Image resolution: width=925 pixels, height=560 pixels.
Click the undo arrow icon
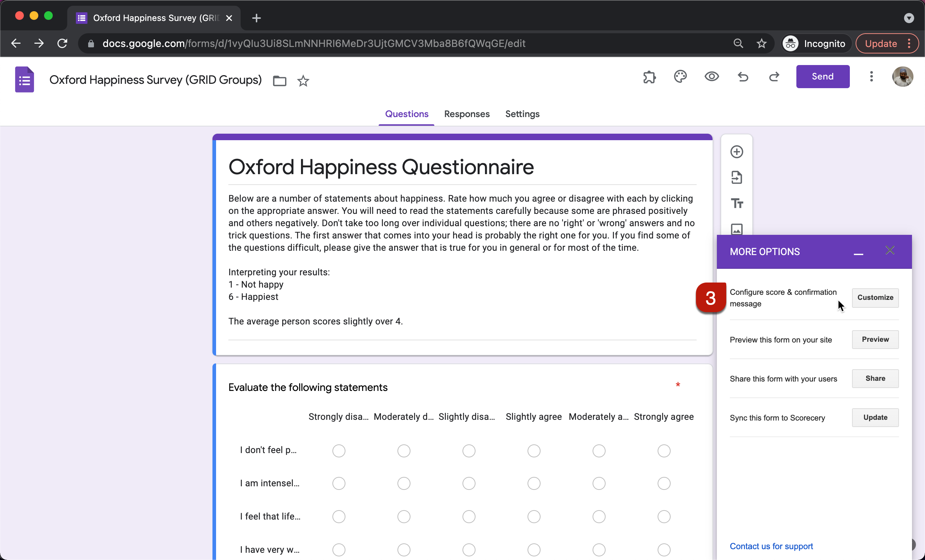(x=743, y=77)
